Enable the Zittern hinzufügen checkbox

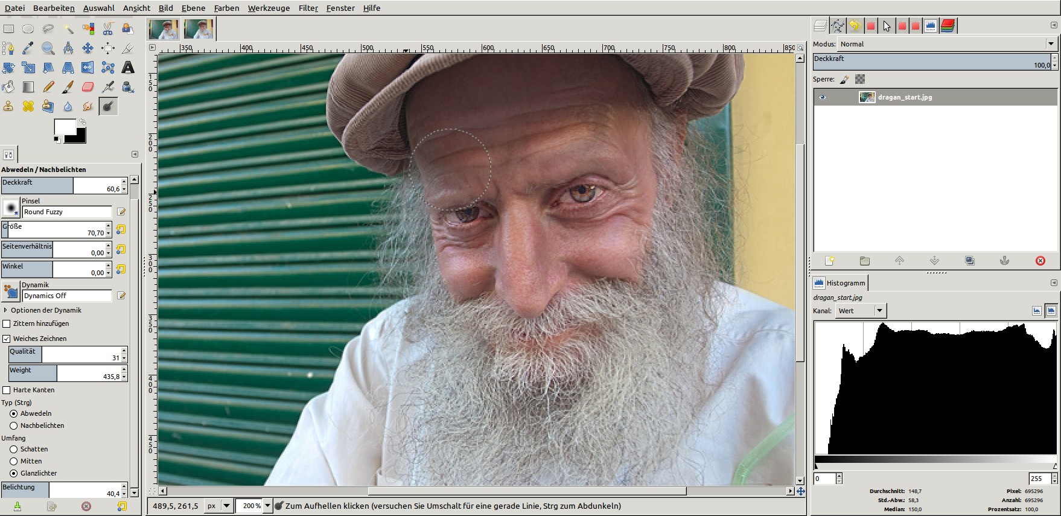(7, 323)
